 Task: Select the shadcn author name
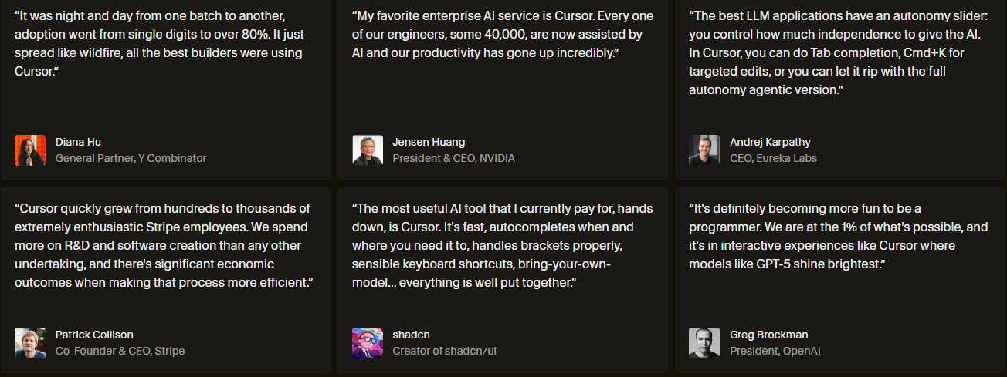(x=411, y=335)
